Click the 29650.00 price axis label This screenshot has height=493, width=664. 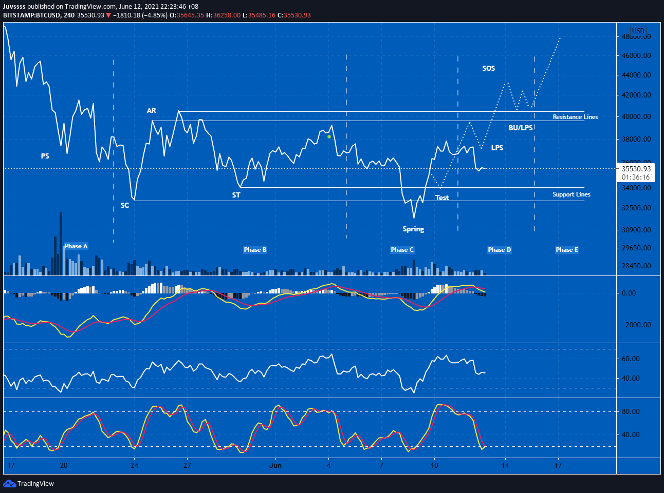coord(636,248)
